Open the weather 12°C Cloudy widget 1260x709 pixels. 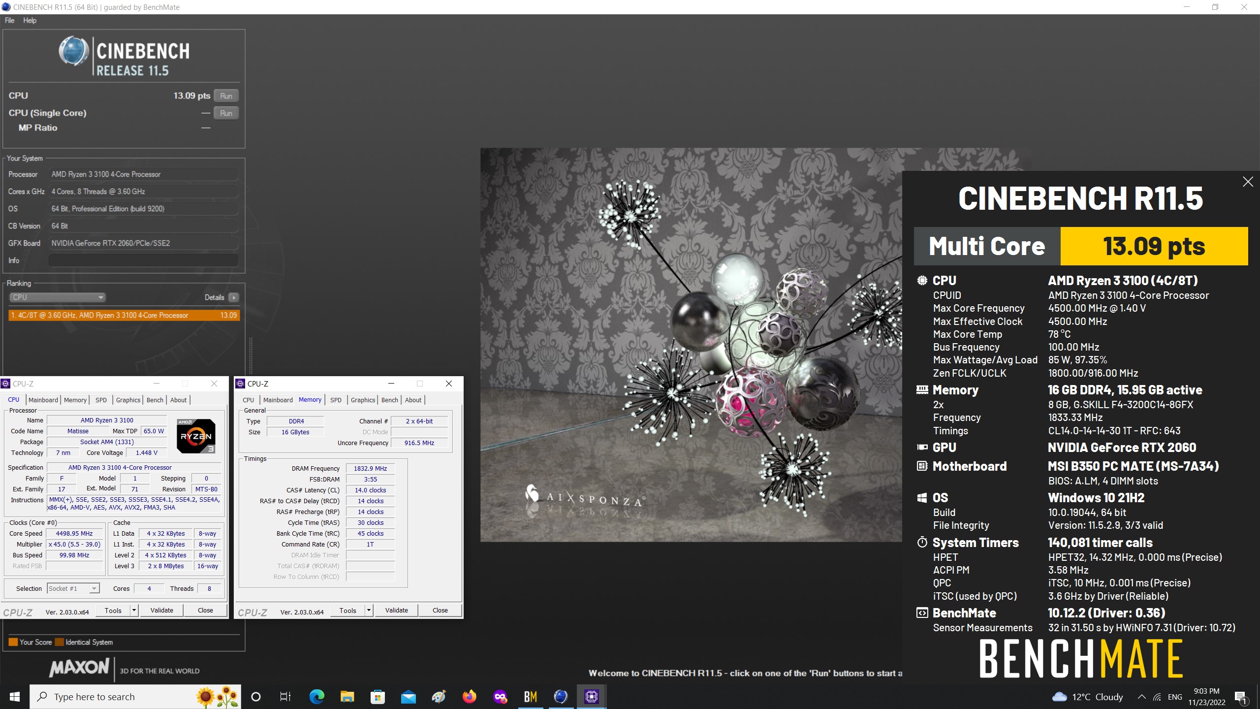pyautogui.click(x=1087, y=697)
